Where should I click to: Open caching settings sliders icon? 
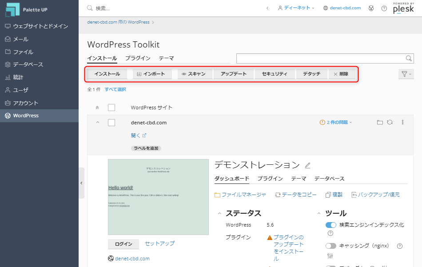[x=330, y=256]
